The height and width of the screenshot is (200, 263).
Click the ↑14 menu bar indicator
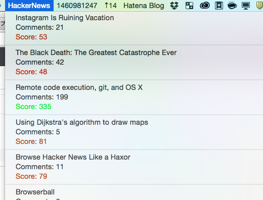click(x=110, y=6)
